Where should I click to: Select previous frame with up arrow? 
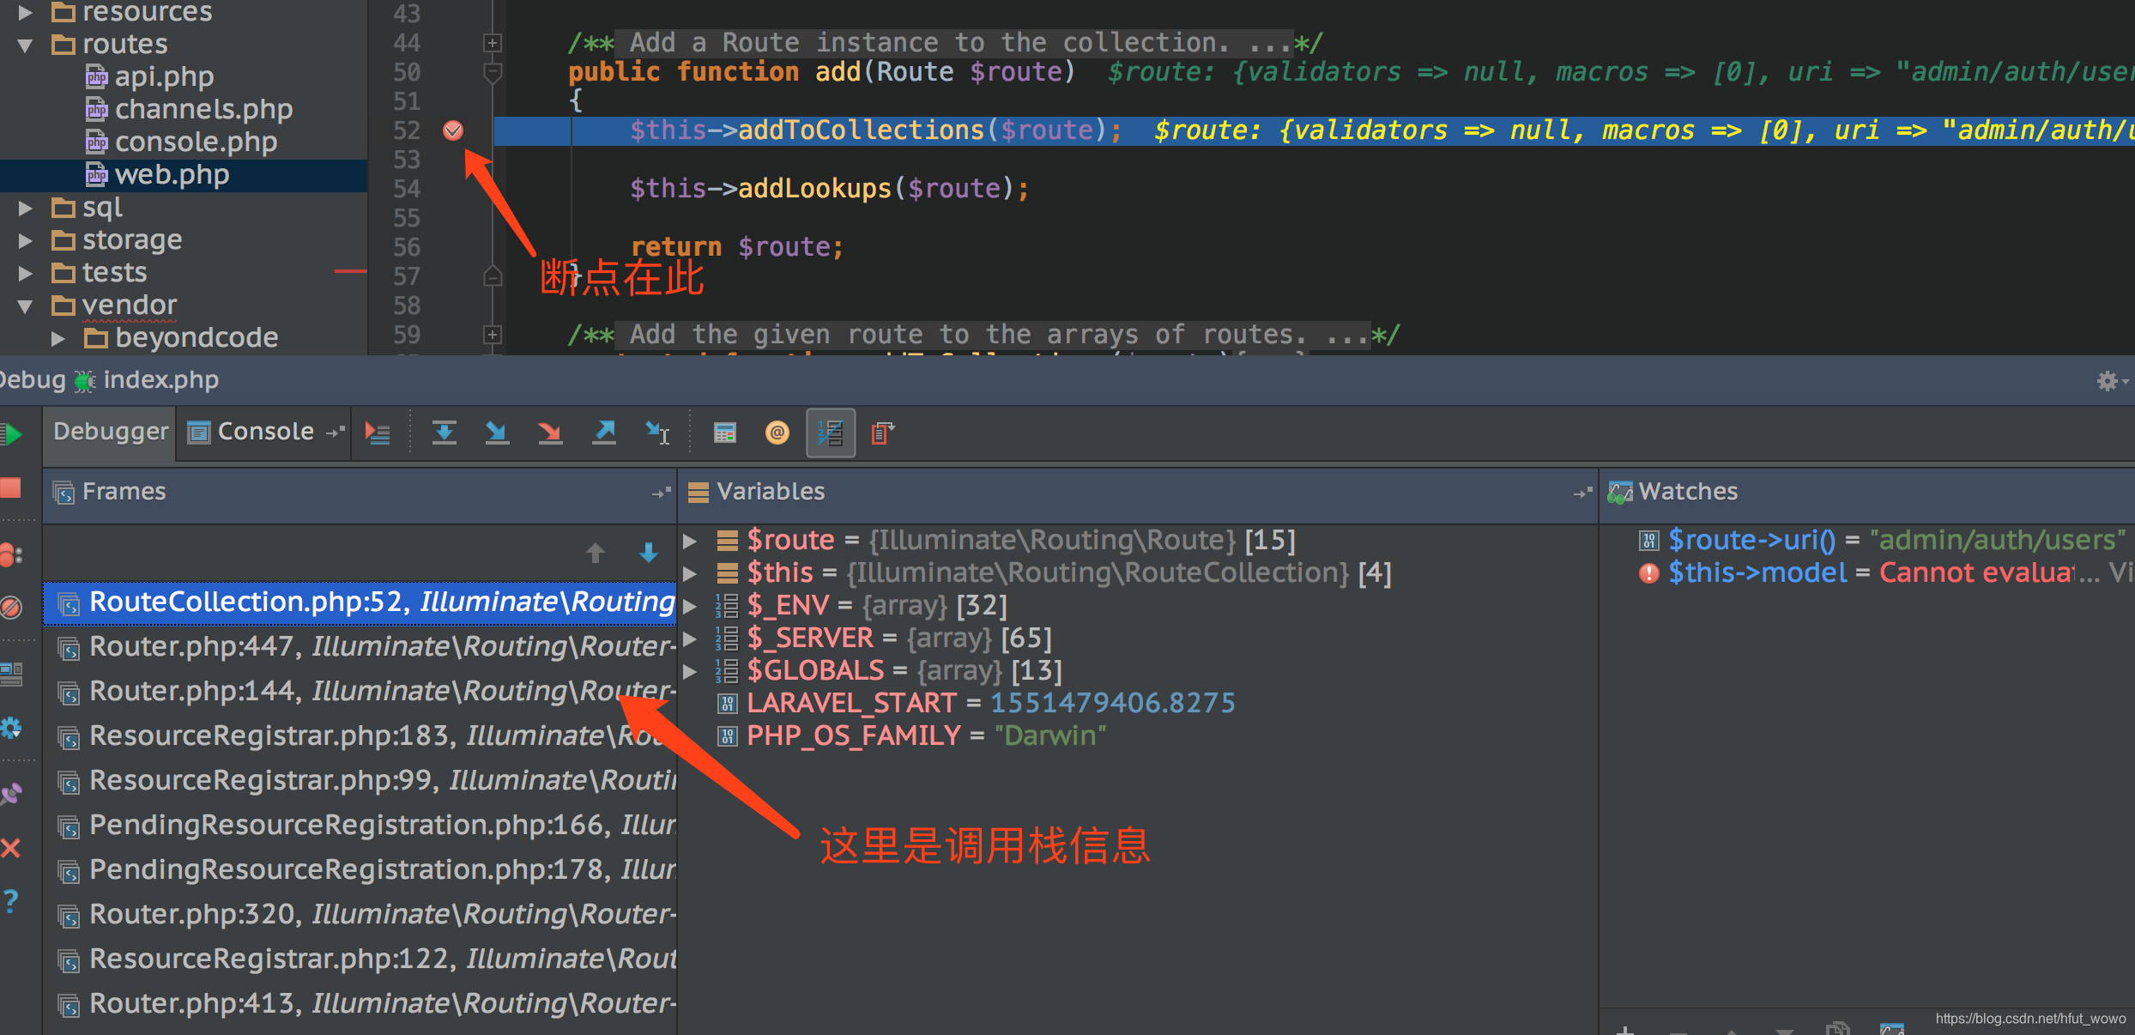coord(596,553)
